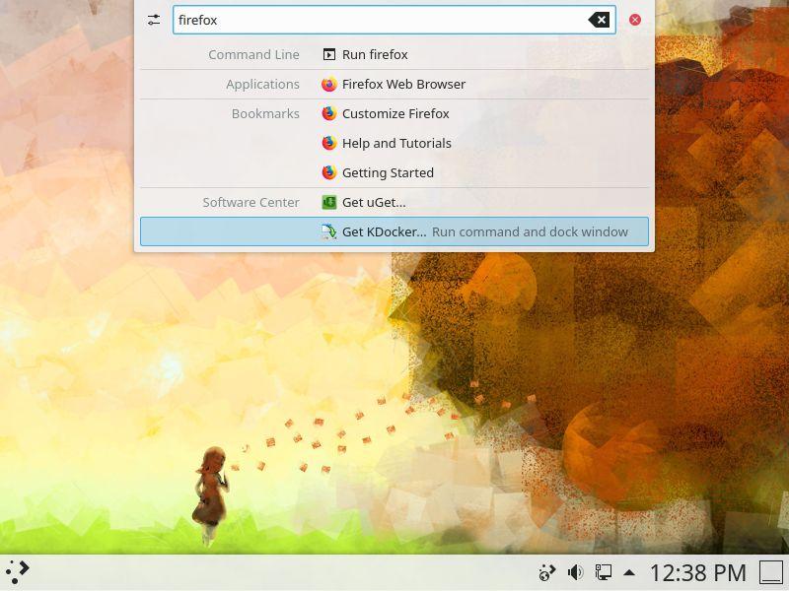The image size is (789, 591).
Task: Open the Getting Started bookmark
Action: (388, 172)
